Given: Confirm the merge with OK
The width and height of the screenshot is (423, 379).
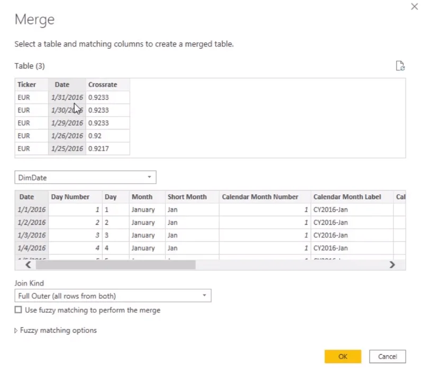Looking at the screenshot, I should click(343, 356).
